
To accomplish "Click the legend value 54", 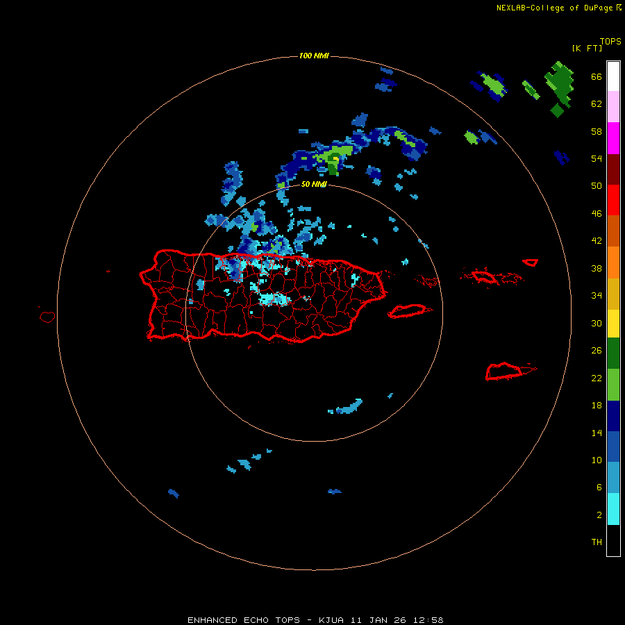I will 597,158.
